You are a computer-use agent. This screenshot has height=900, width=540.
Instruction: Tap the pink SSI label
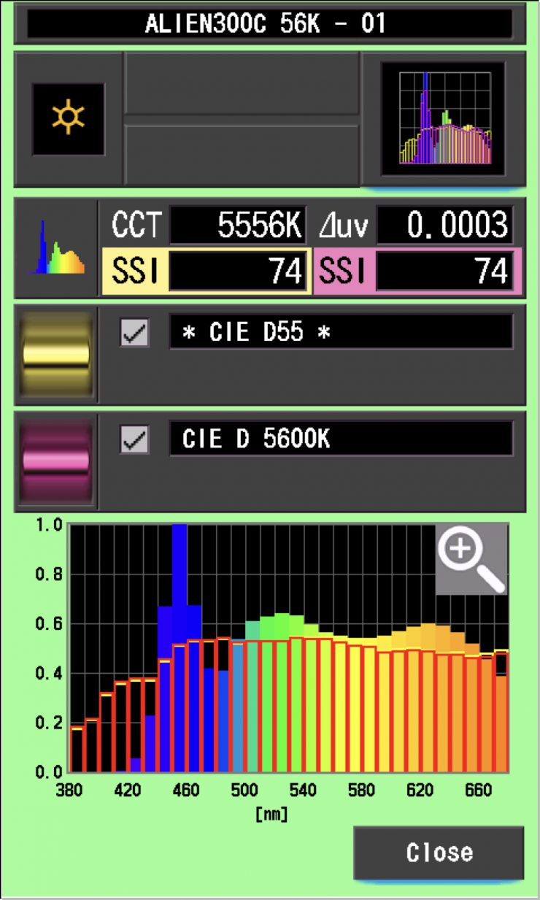(x=342, y=272)
